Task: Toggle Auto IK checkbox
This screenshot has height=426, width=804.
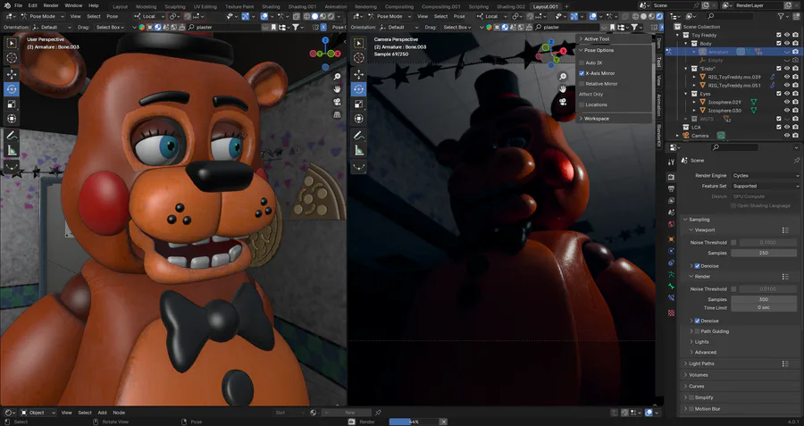Action: tap(582, 63)
